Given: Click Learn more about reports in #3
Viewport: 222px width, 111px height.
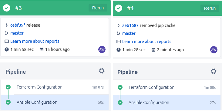Looking at the screenshot, I should point(35,41).
